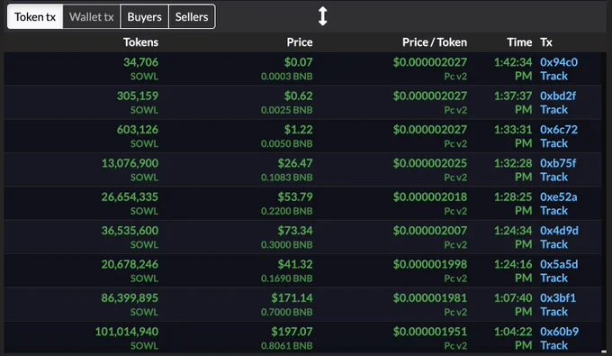Track the 0xbd2f transaction wallet
The image size is (612, 356).
click(553, 109)
